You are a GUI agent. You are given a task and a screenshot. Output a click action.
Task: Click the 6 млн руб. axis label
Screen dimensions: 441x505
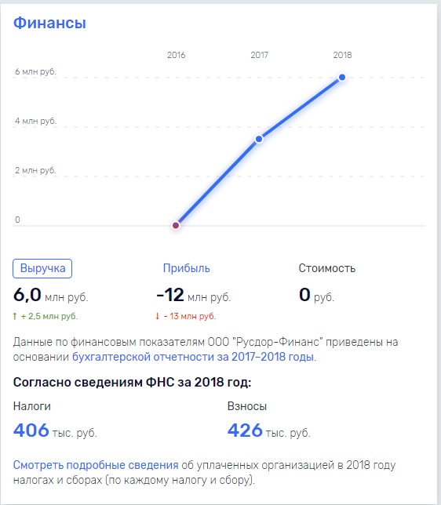click(x=35, y=71)
